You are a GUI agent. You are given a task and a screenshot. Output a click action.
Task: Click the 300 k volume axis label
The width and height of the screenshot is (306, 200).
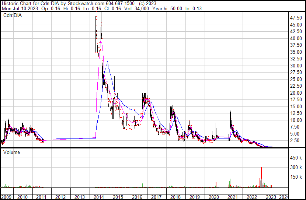(296, 168)
